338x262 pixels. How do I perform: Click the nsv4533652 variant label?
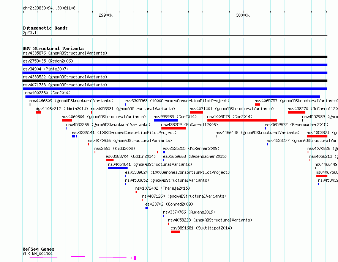pyautogui.click(x=167, y=180)
